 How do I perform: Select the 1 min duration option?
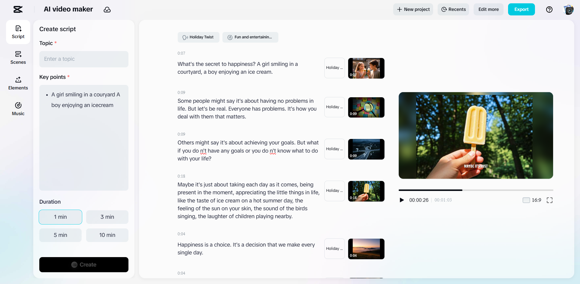point(60,217)
